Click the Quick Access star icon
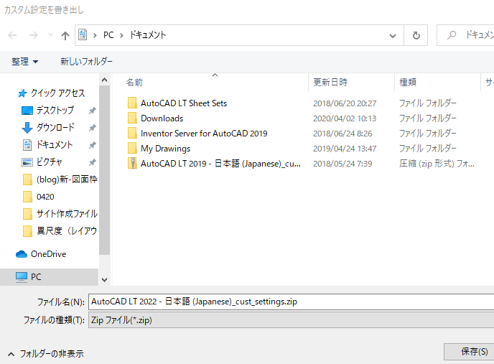This screenshot has width=494, height=364. (22, 93)
